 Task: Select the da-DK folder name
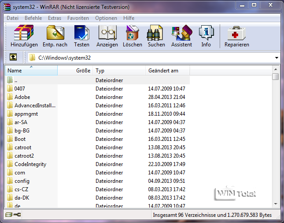pos(22,197)
